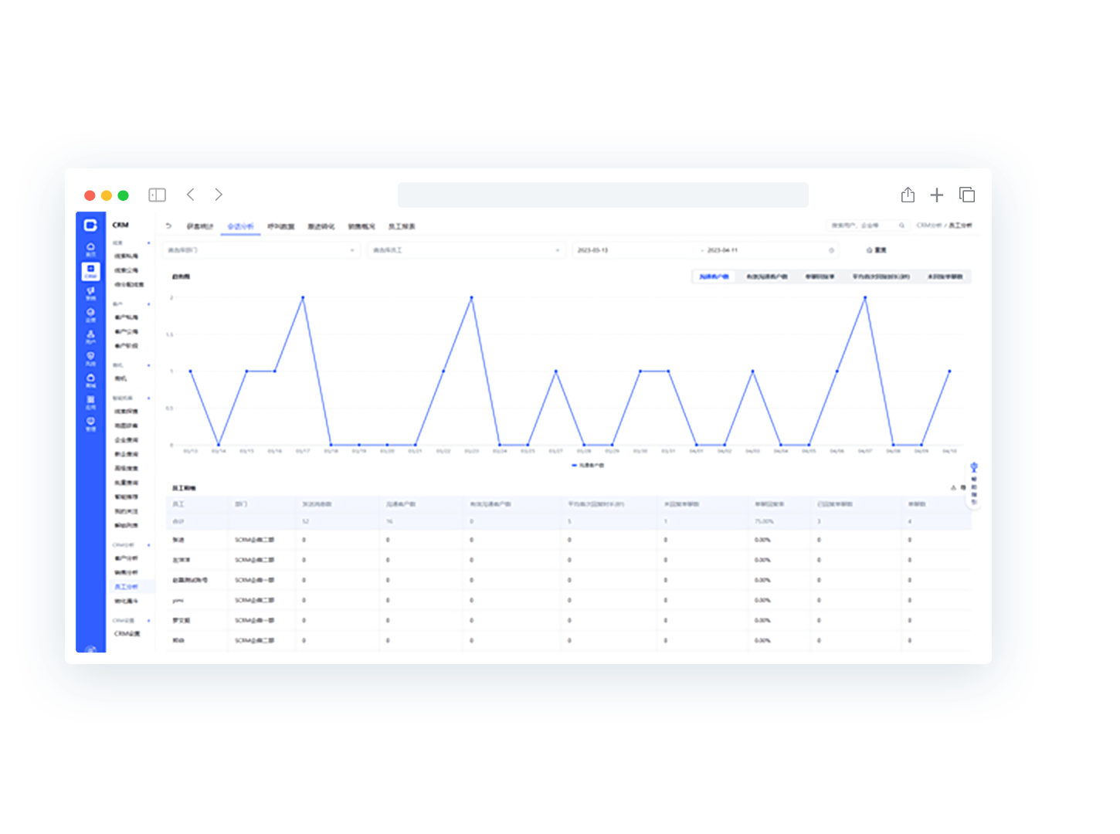Click the export icon above the employee table
The width and height of the screenshot is (1120, 834).
953,488
